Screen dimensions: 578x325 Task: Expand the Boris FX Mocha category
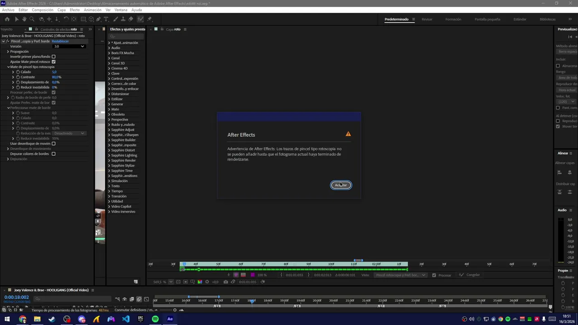pos(109,53)
